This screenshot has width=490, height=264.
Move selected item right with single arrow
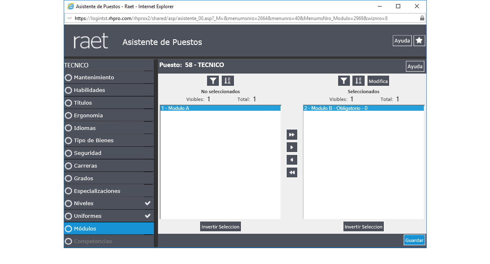pos(292,147)
